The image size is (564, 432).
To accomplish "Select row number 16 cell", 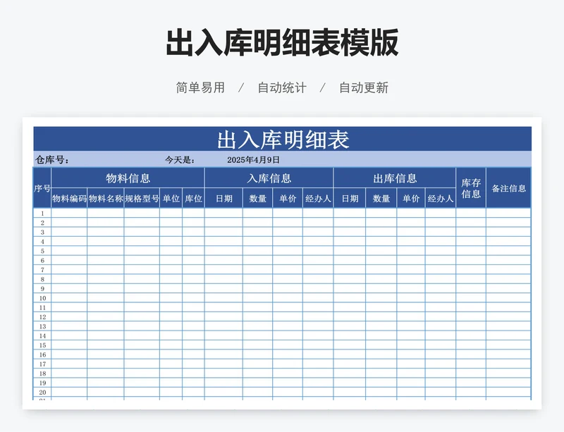I will (x=42, y=354).
